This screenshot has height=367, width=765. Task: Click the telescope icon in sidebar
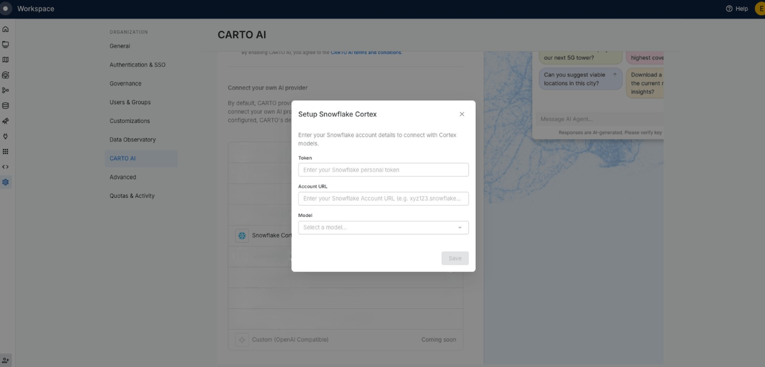coord(6,121)
